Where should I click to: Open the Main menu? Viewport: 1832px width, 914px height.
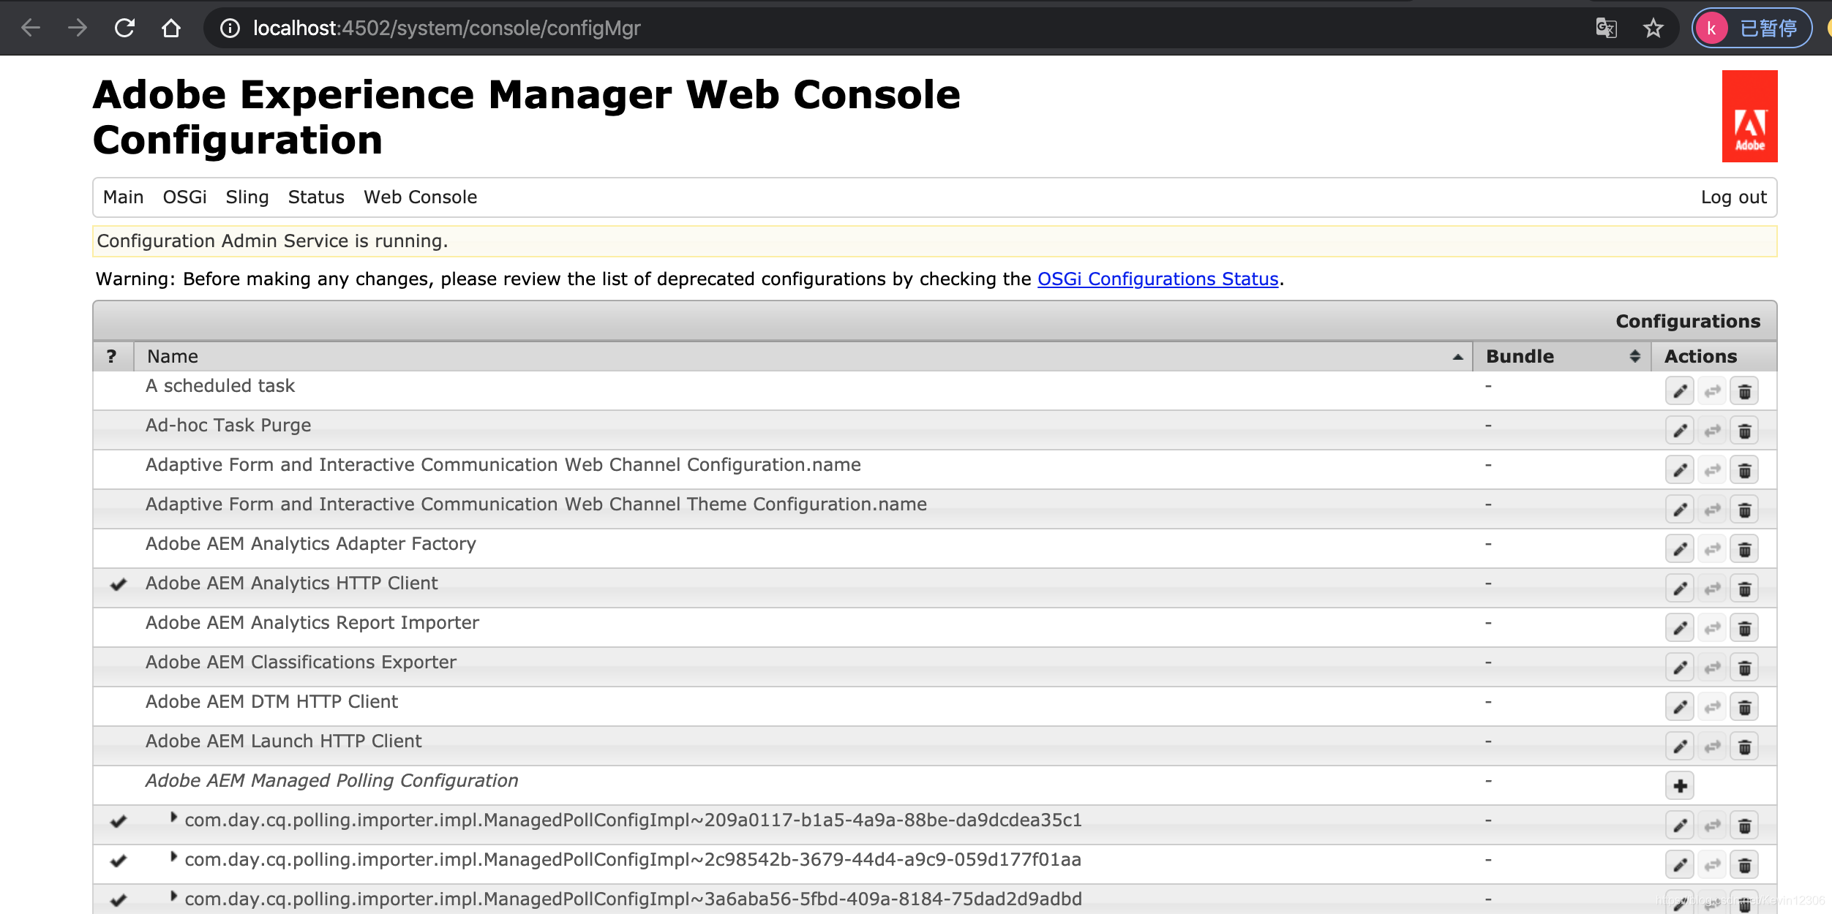[123, 197]
